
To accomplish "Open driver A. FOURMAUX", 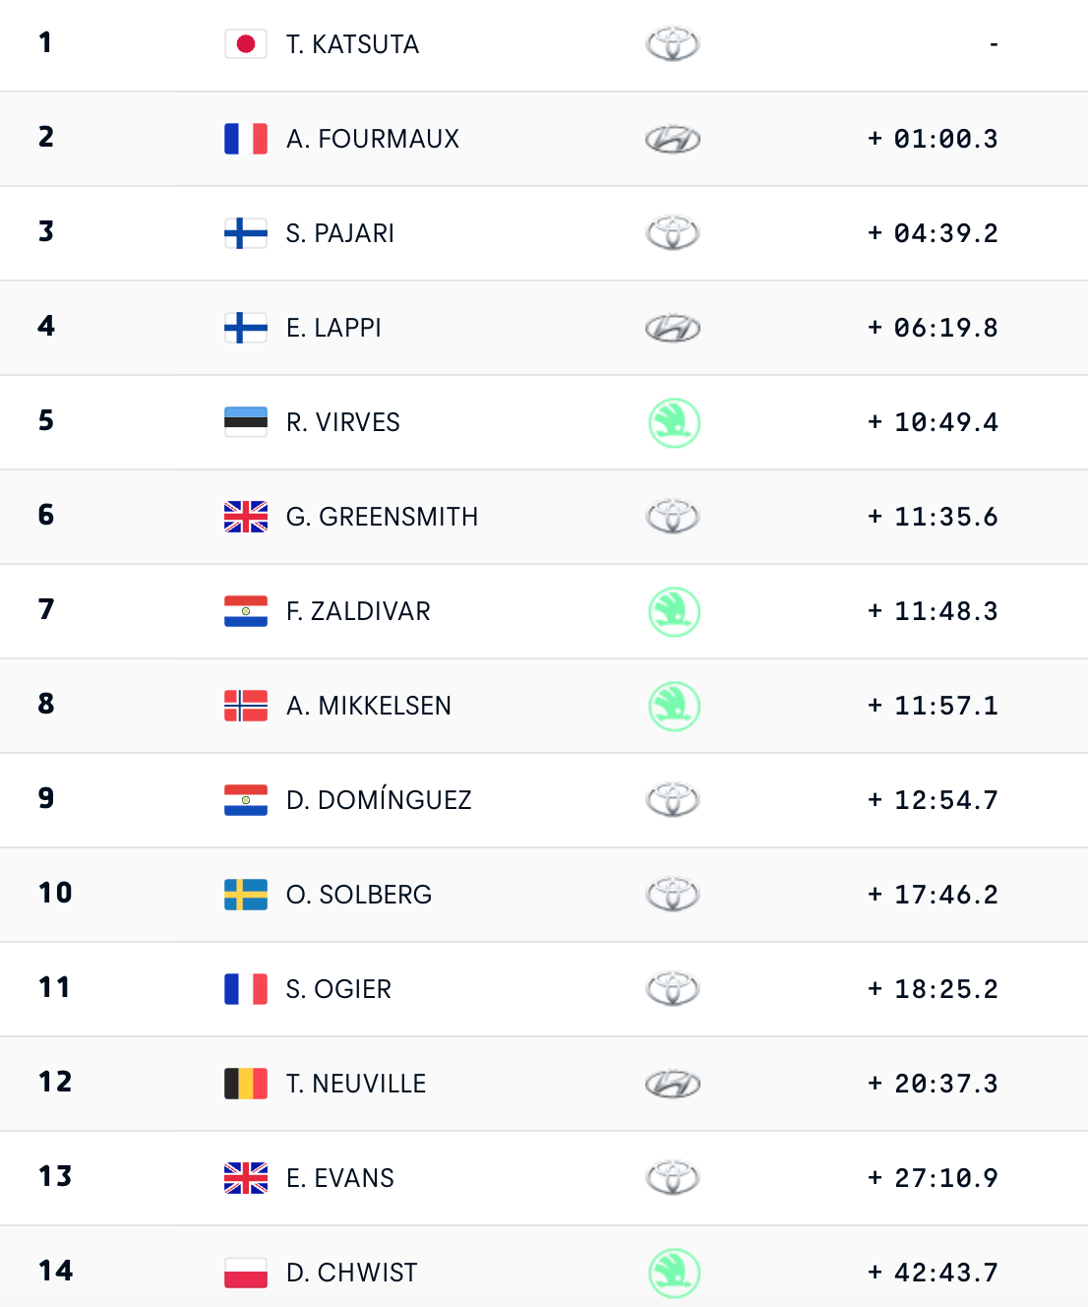I will tap(373, 139).
